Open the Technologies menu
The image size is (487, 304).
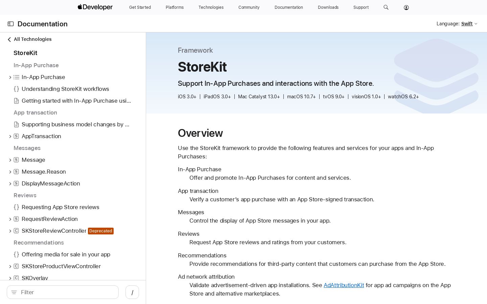pos(211,7)
